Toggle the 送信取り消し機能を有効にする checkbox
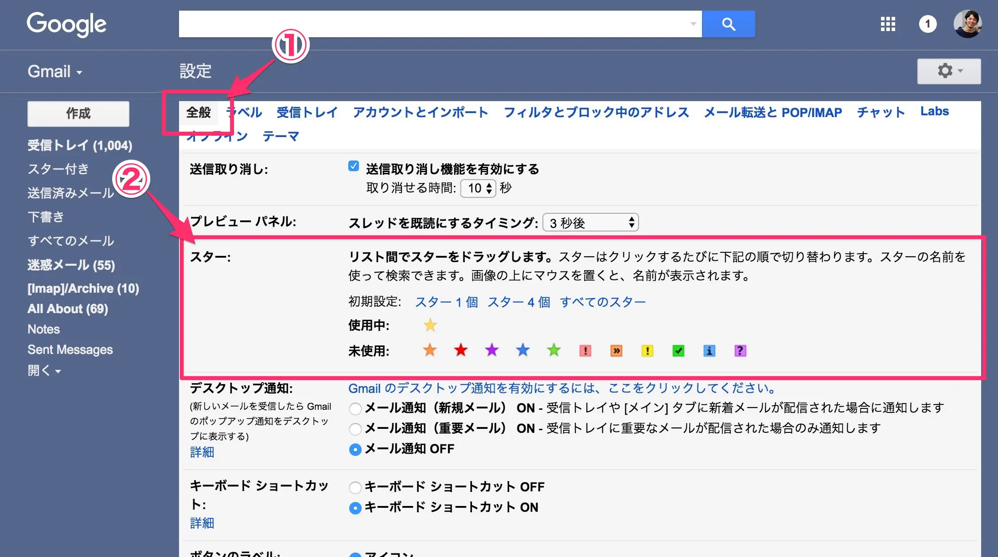This screenshot has width=998, height=557. click(354, 166)
